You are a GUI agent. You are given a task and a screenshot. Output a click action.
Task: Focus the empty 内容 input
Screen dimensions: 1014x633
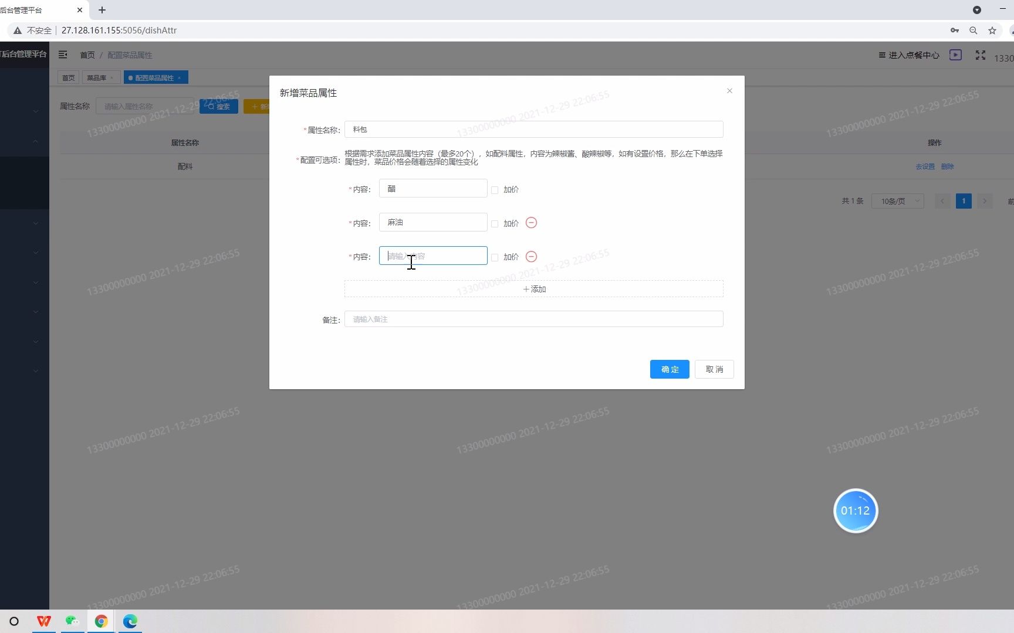point(433,256)
